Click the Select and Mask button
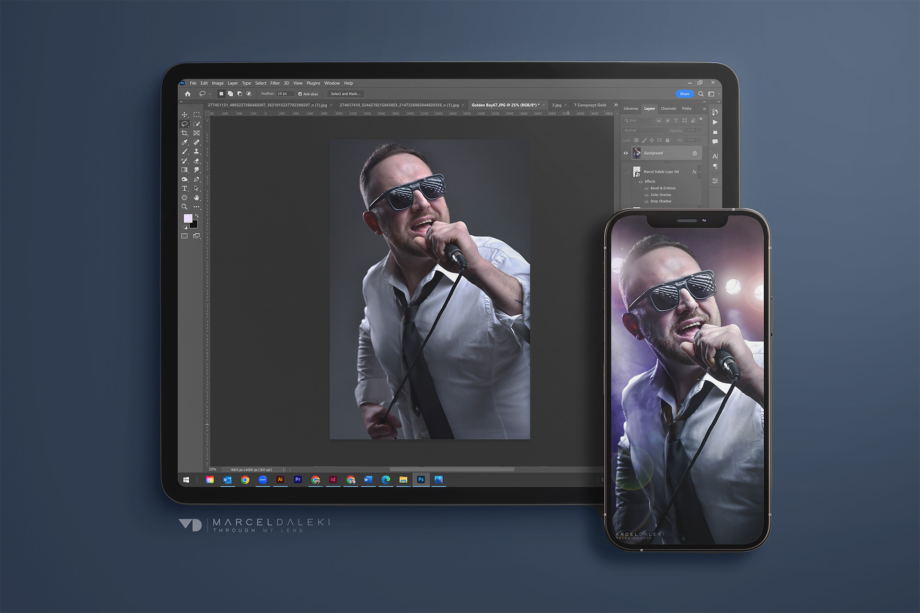The width and height of the screenshot is (920, 613). tap(345, 94)
